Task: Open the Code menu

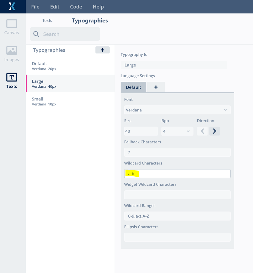Action: 76,7
